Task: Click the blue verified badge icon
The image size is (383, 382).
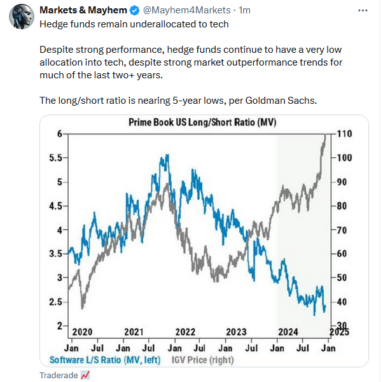Action: pyautogui.click(x=135, y=11)
